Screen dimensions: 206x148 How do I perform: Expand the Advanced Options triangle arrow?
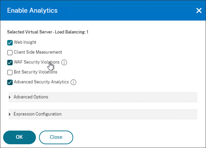10,97
